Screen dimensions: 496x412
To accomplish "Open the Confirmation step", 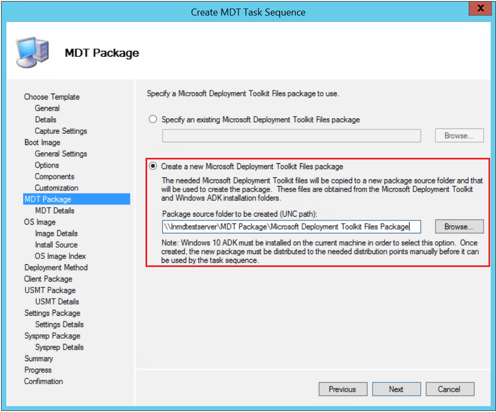I will [44, 382].
